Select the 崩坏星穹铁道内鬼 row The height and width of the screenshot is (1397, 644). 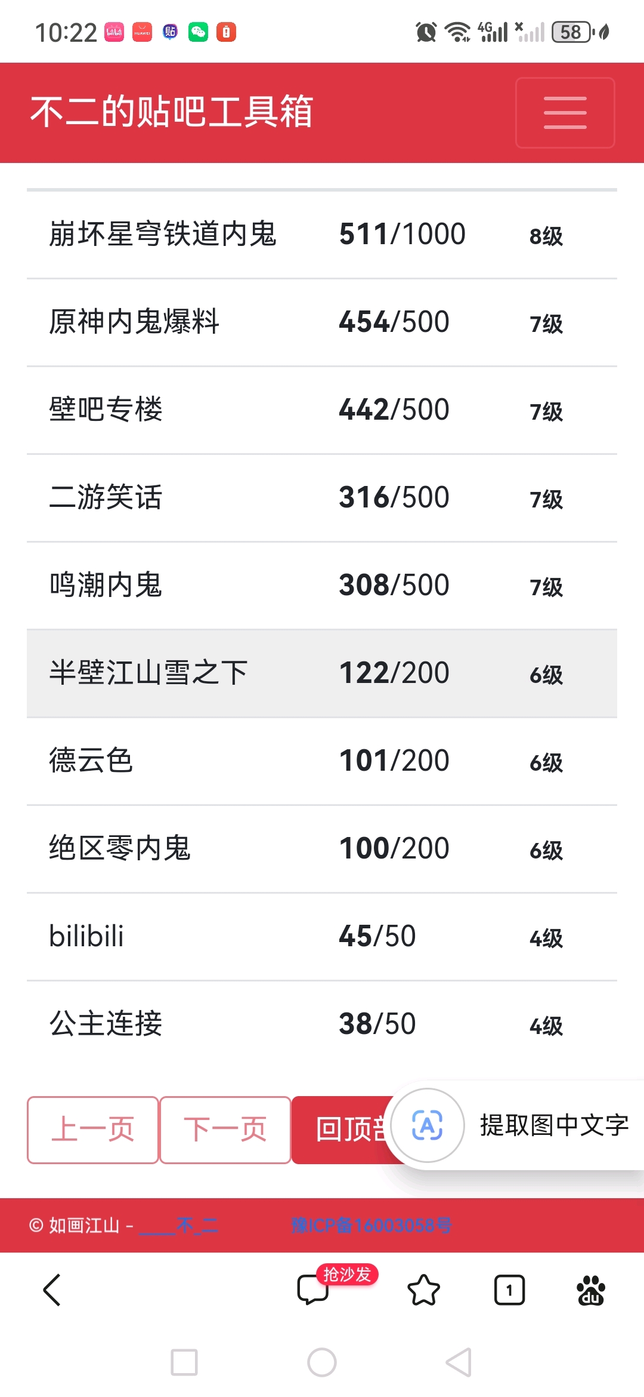tap(322, 235)
